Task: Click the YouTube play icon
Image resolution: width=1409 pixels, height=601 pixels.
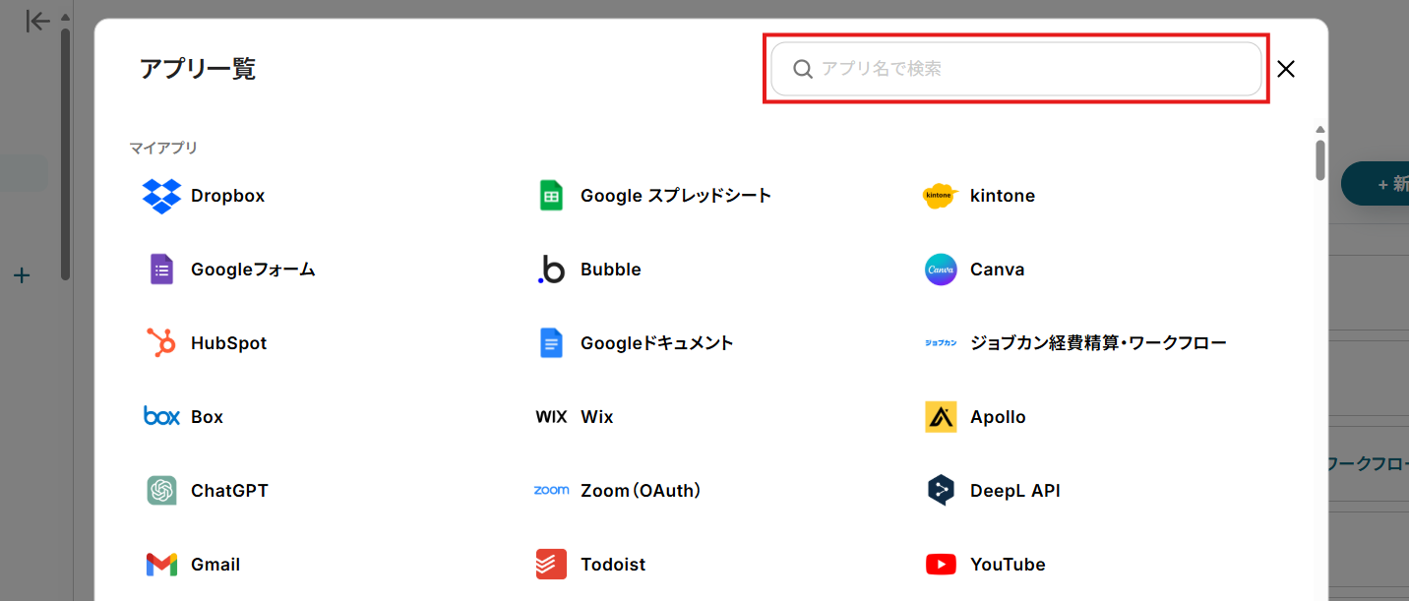Action: point(941,565)
